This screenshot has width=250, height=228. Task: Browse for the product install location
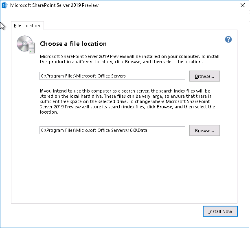[204, 76]
